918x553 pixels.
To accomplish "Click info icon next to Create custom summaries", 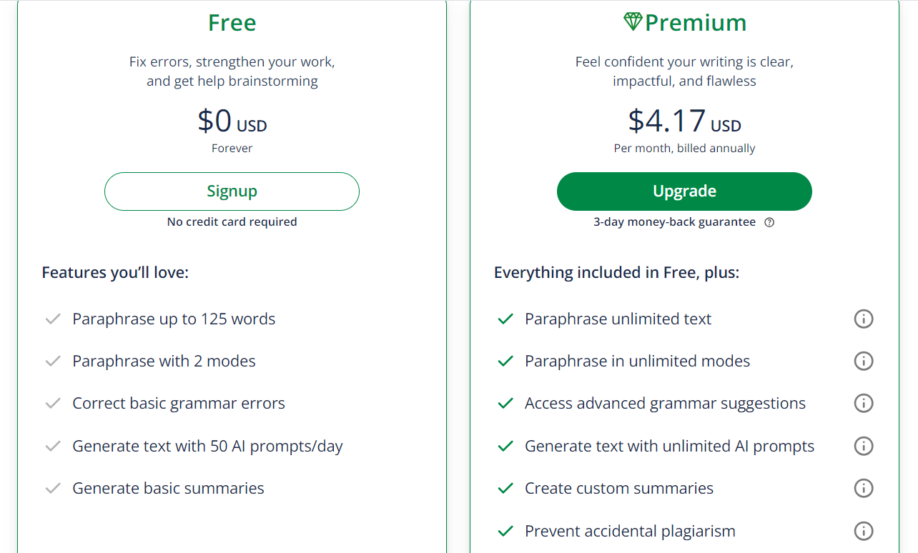I will 864,489.
